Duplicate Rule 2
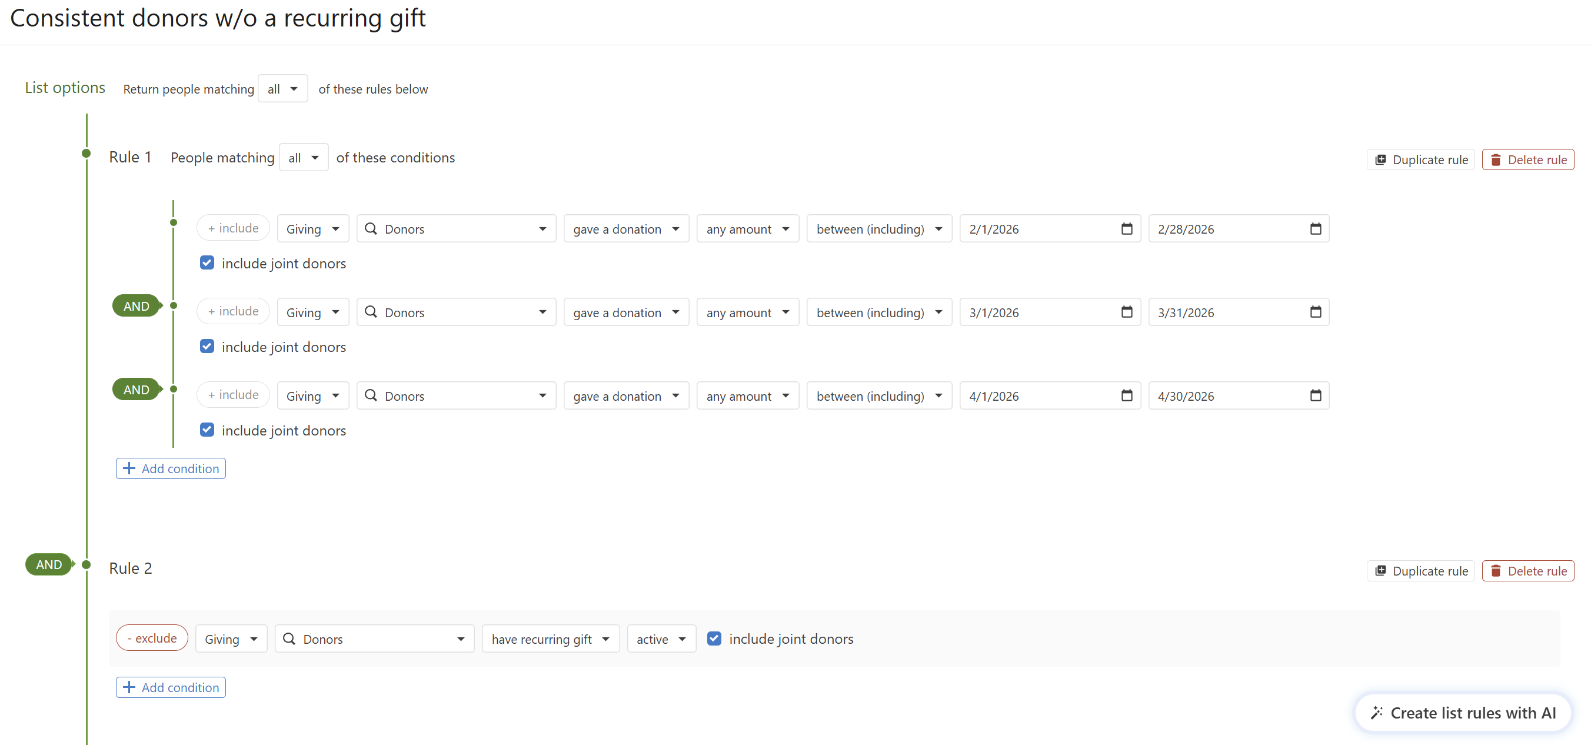 point(1420,571)
